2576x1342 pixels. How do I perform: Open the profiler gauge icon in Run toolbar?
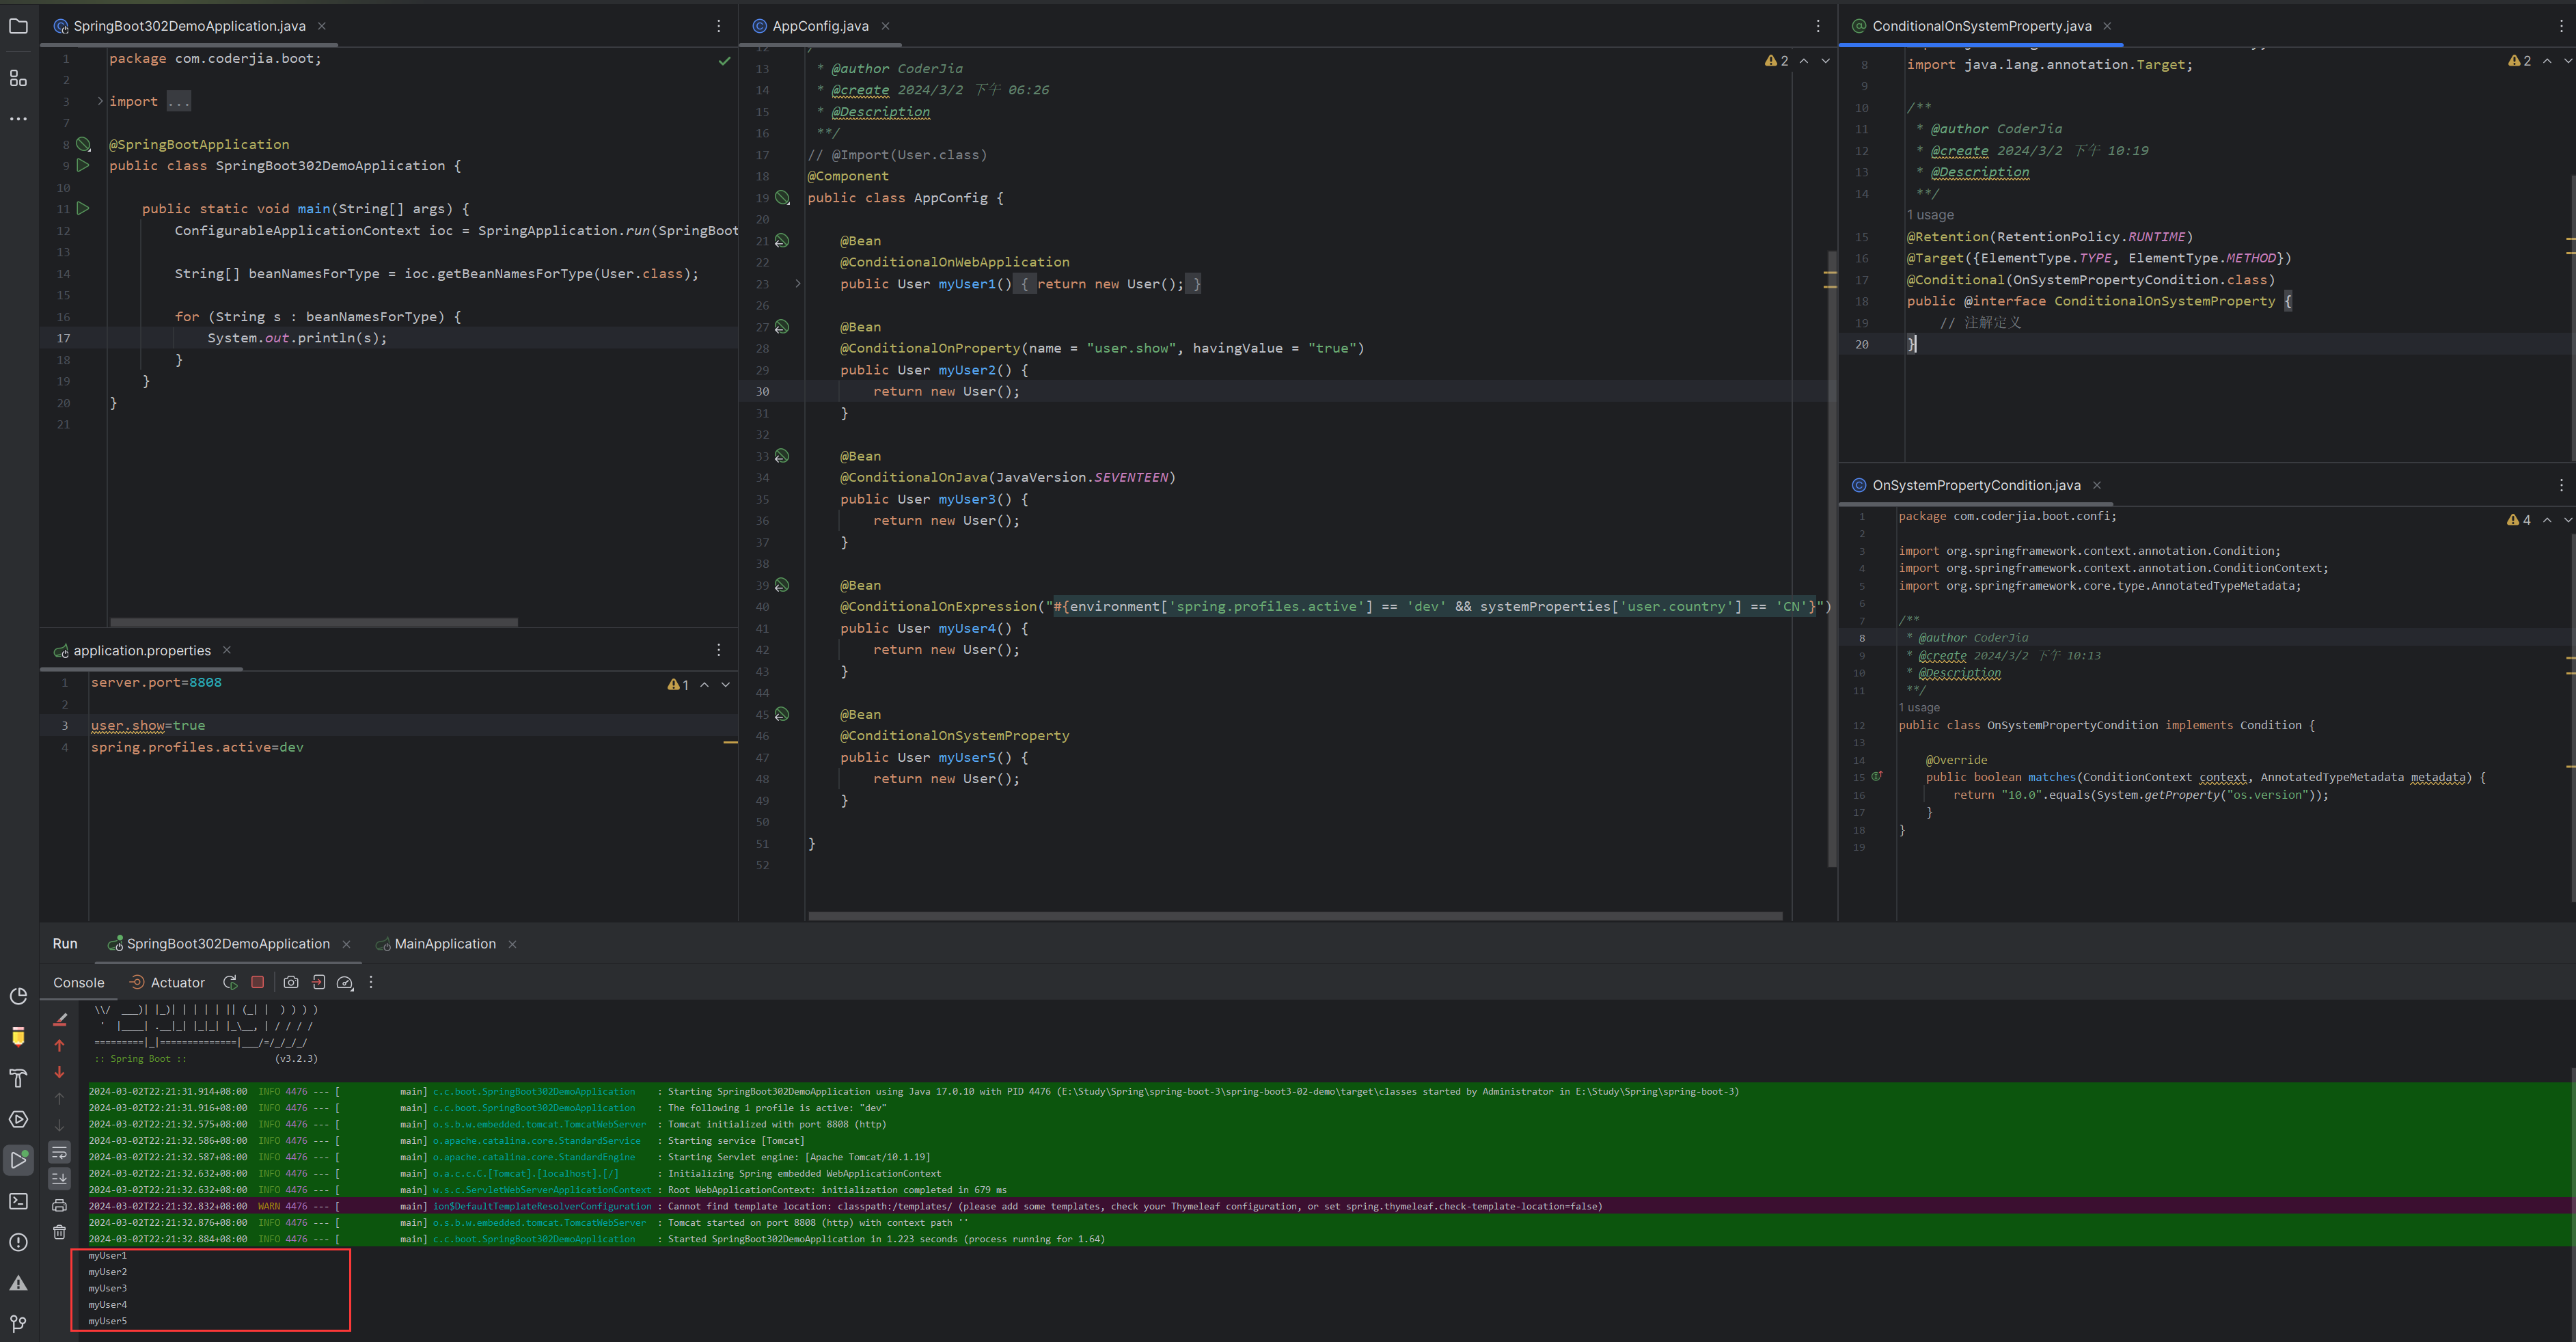click(345, 983)
